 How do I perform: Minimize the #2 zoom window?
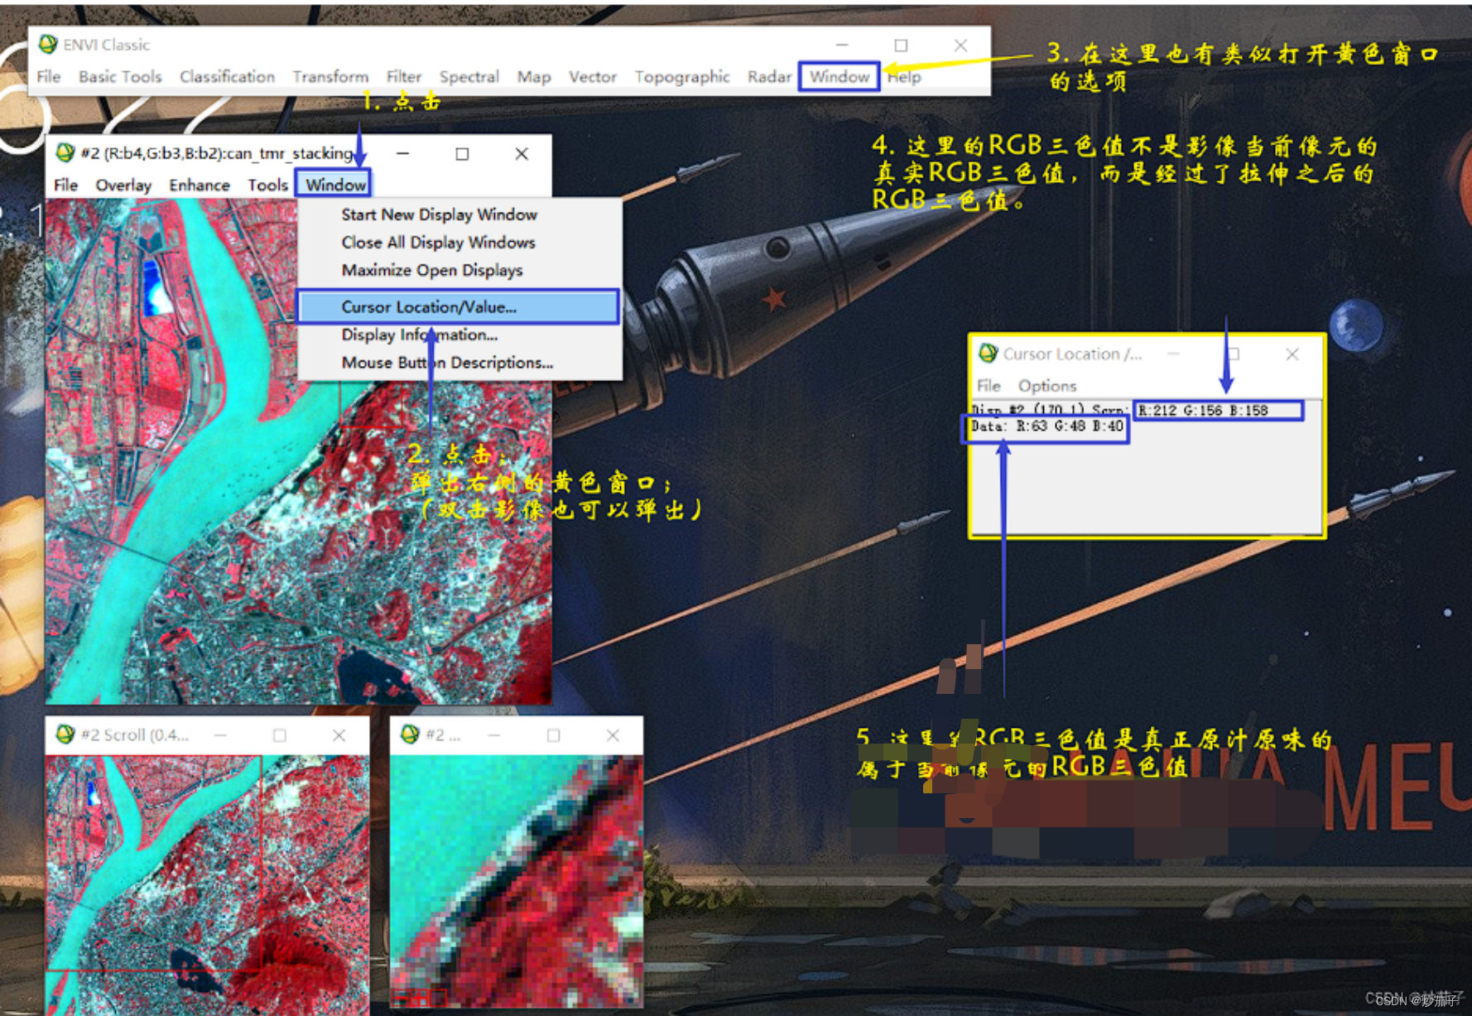493,734
